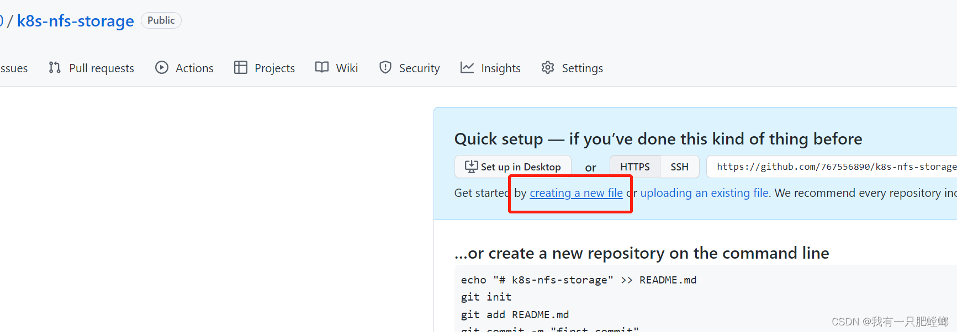
Task: Follow the uploading an existing file link
Action: [x=705, y=193]
